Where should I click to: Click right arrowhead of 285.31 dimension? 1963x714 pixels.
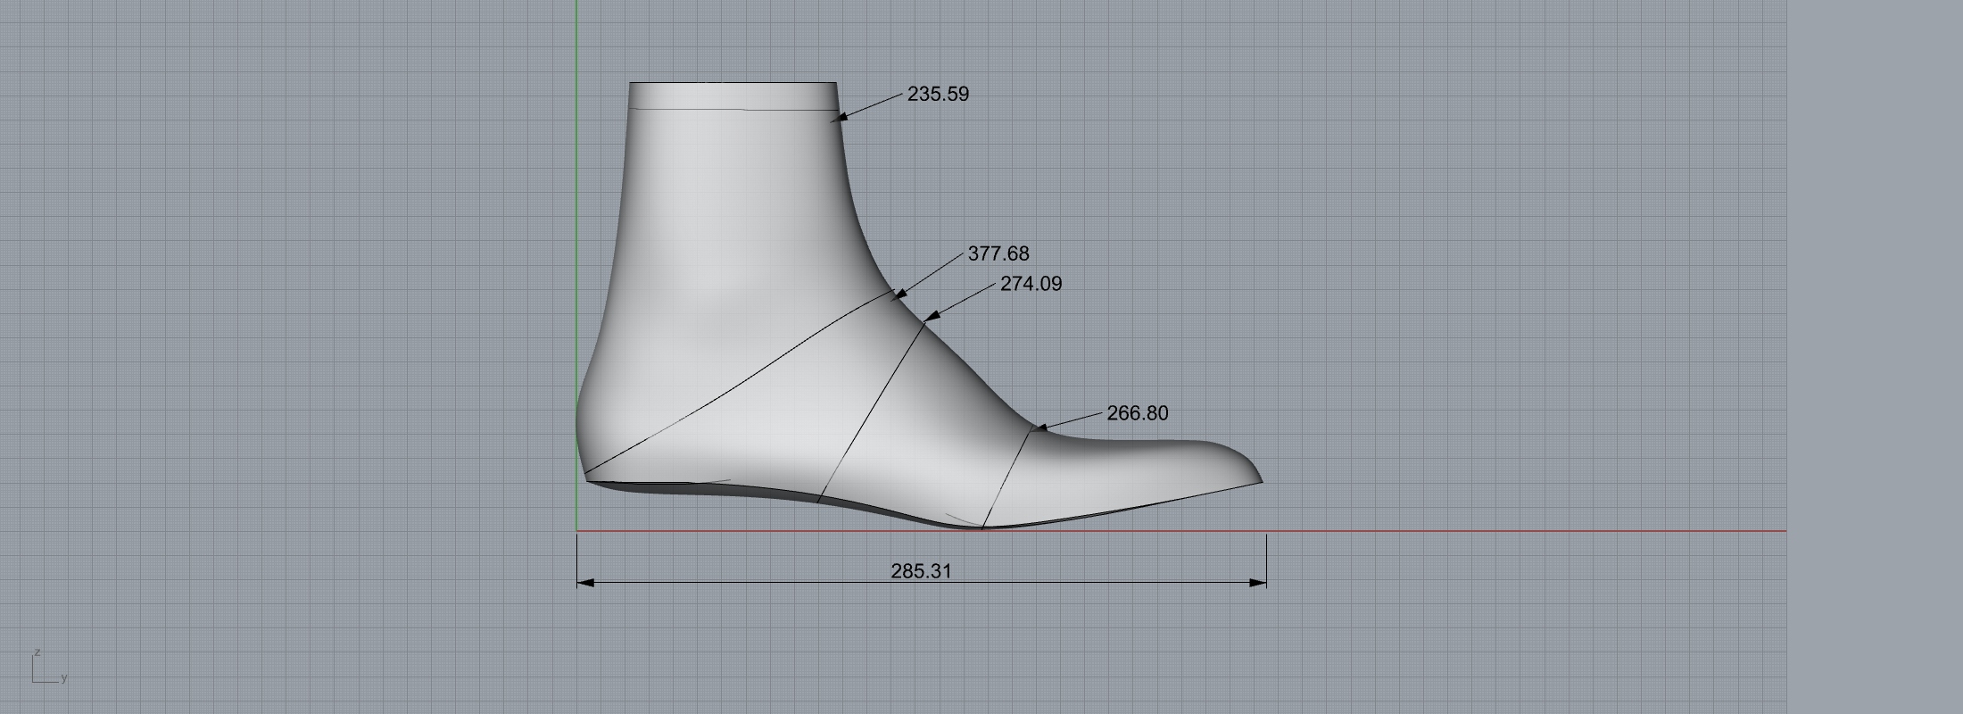1258,583
